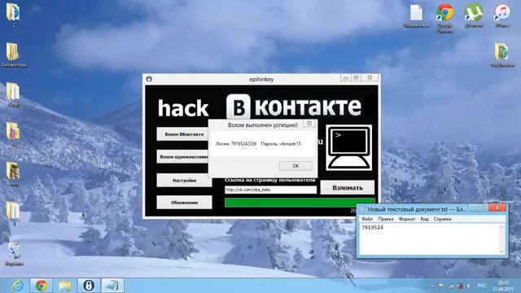Open the 'Файл' menu in Notepad
The width and height of the screenshot is (521, 293).
[367, 219]
